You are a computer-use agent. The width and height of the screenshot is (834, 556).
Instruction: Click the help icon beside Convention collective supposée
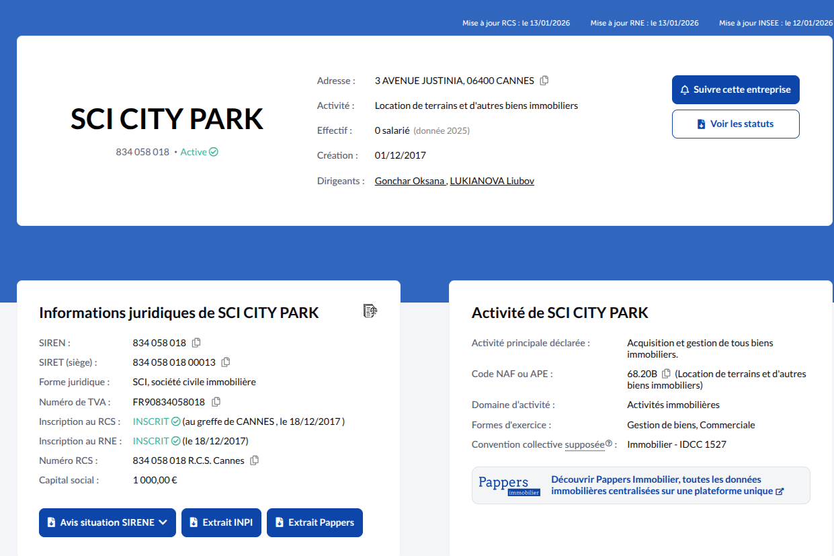click(x=609, y=444)
